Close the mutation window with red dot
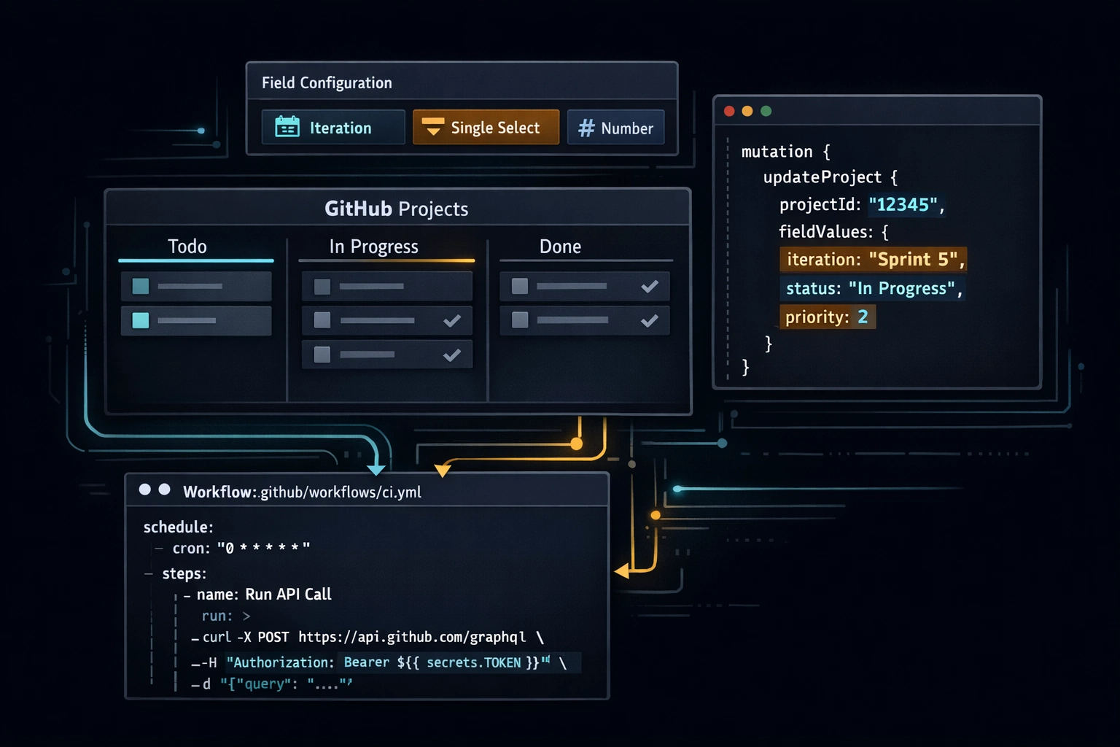 tap(729, 111)
